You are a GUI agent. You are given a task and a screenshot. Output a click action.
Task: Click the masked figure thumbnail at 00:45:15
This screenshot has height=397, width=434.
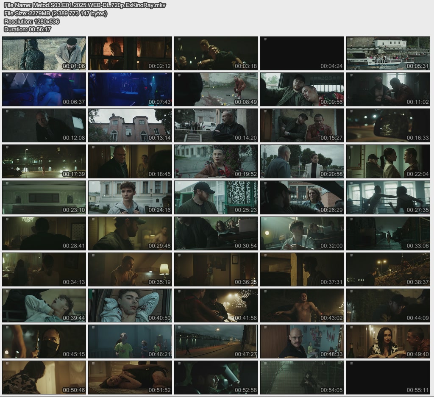44,341
